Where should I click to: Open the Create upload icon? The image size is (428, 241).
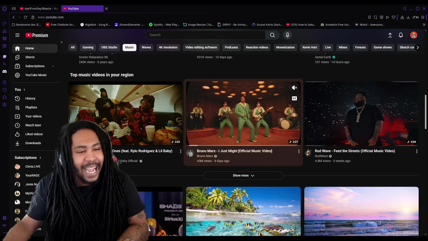[x=390, y=35]
